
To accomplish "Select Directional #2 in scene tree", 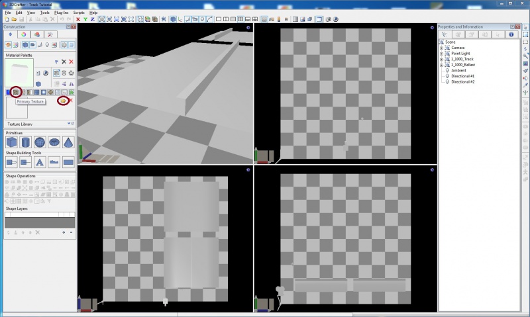I will (462, 82).
